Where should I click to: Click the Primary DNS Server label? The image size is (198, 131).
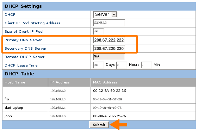pos(23,40)
